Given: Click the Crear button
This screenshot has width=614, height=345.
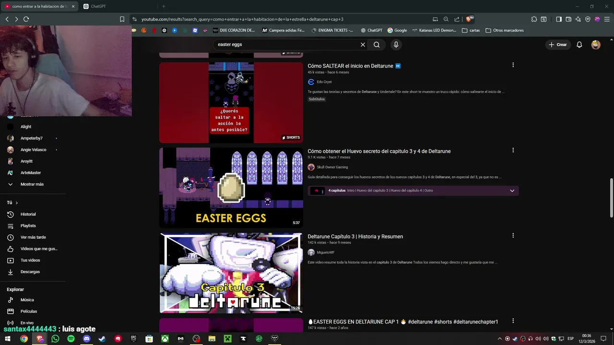Looking at the screenshot, I should 558,45.
